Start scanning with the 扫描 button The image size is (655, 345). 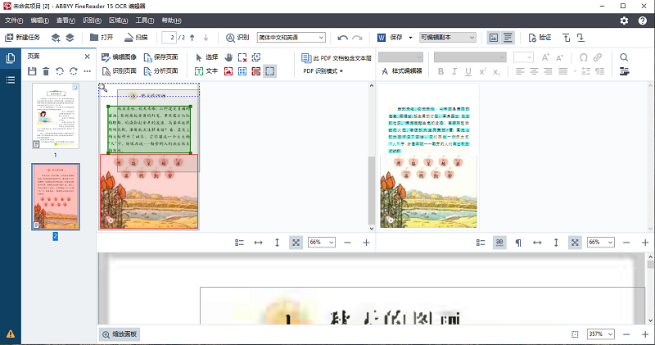pyautogui.click(x=136, y=38)
